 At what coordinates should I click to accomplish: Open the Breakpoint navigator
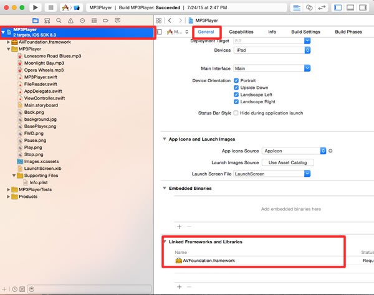[x=106, y=21]
